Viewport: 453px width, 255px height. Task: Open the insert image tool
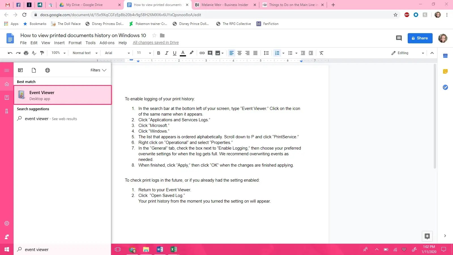(217, 53)
